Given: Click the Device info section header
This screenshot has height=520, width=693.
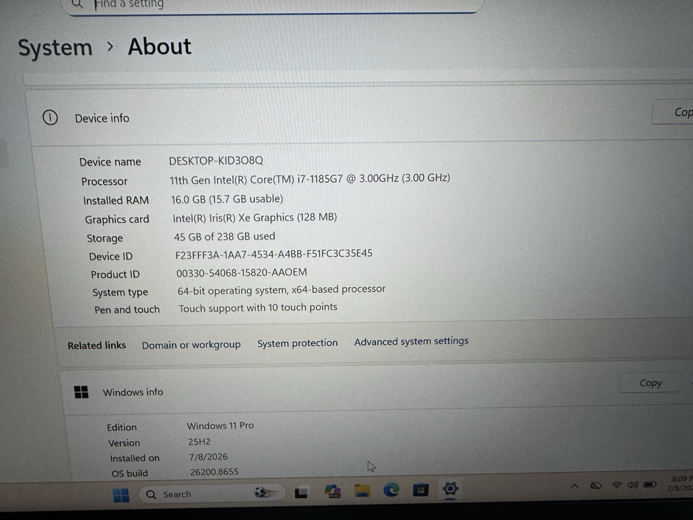Looking at the screenshot, I should (x=102, y=118).
